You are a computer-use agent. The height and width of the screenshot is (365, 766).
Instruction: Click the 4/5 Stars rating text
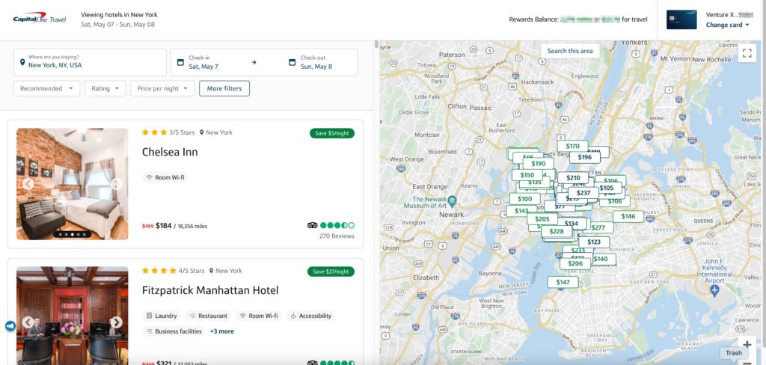191,271
